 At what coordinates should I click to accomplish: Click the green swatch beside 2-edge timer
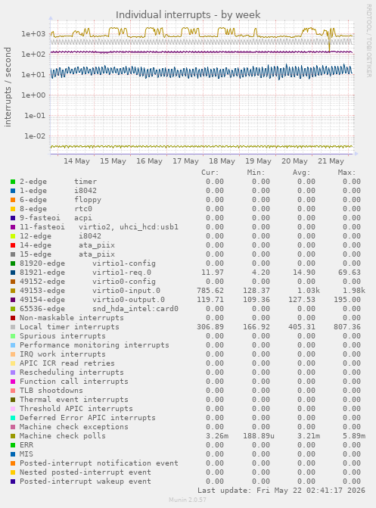pos(13,182)
